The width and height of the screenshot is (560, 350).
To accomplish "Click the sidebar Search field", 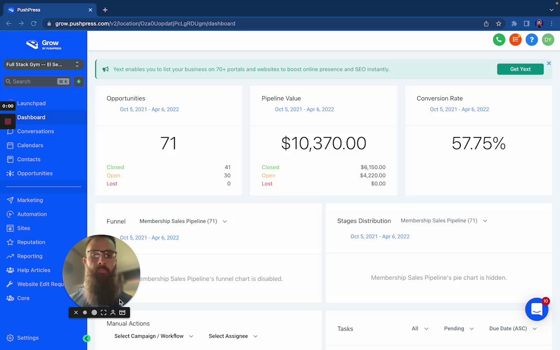I will (x=37, y=82).
